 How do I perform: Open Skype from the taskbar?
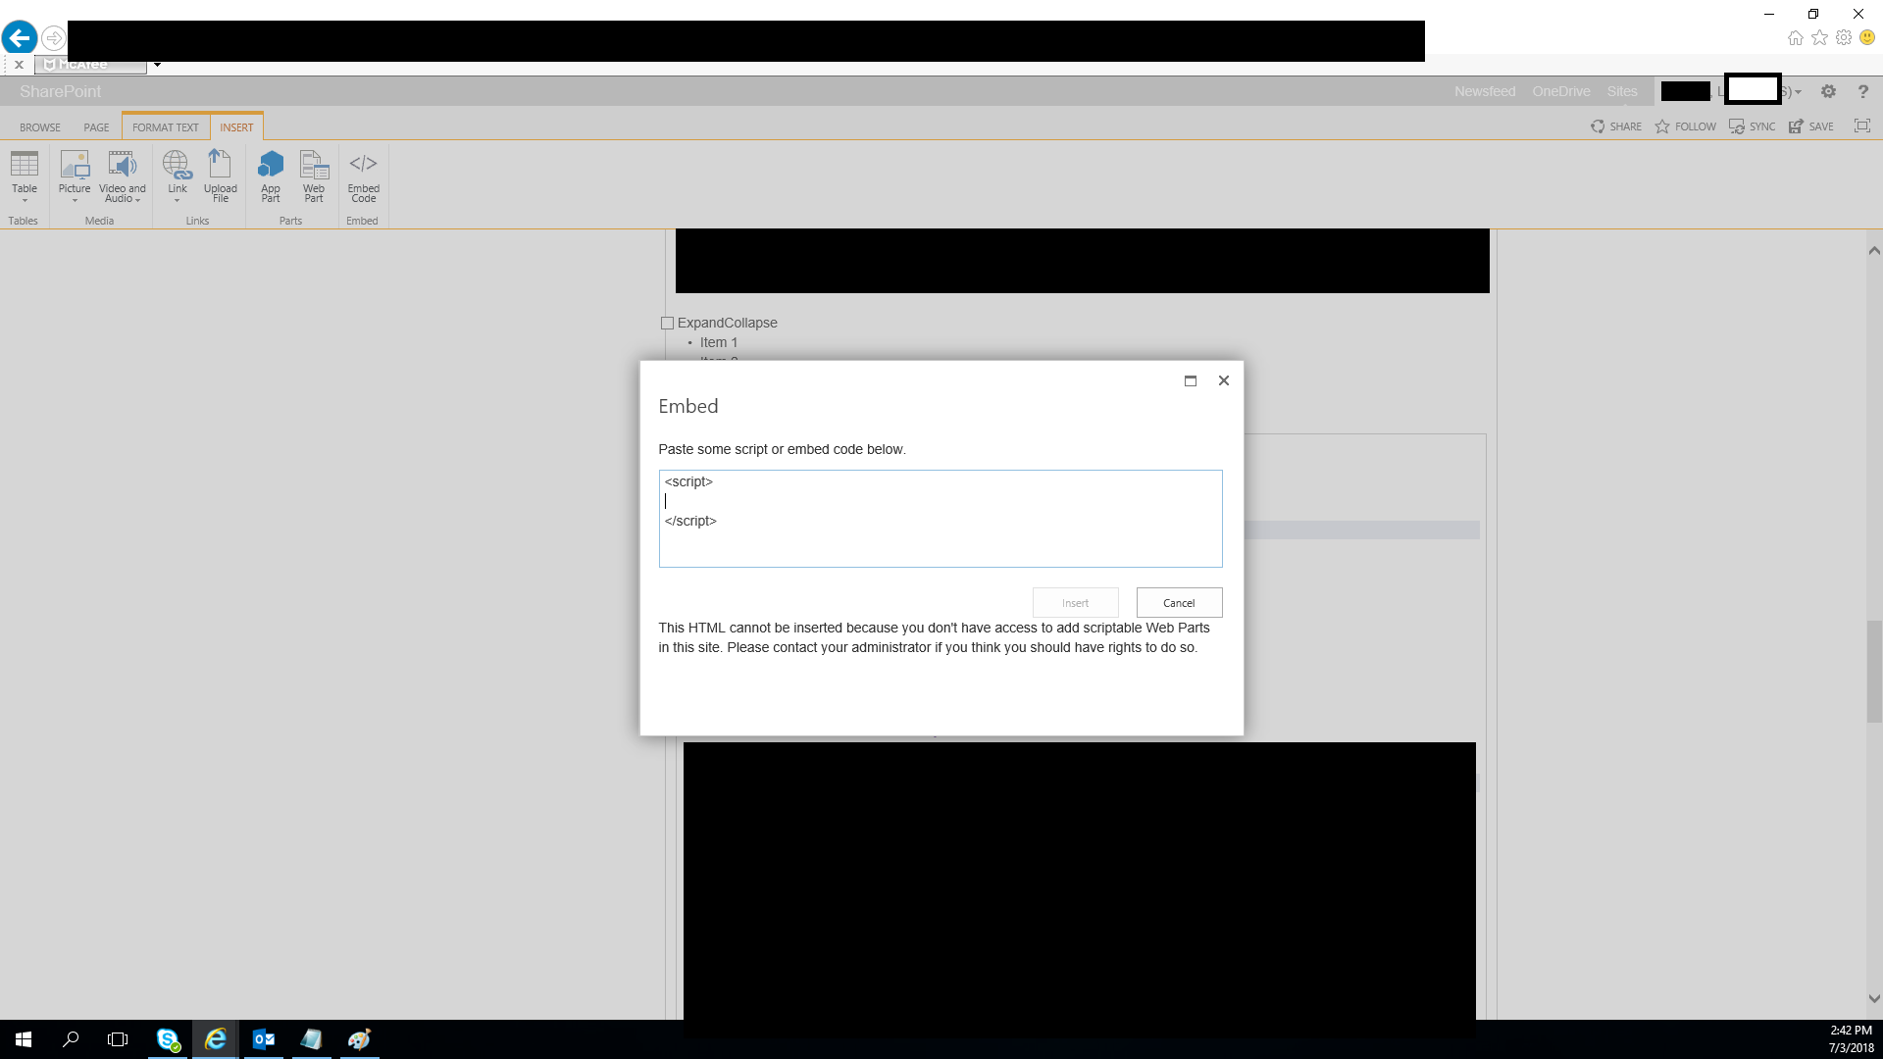click(168, 1039)
